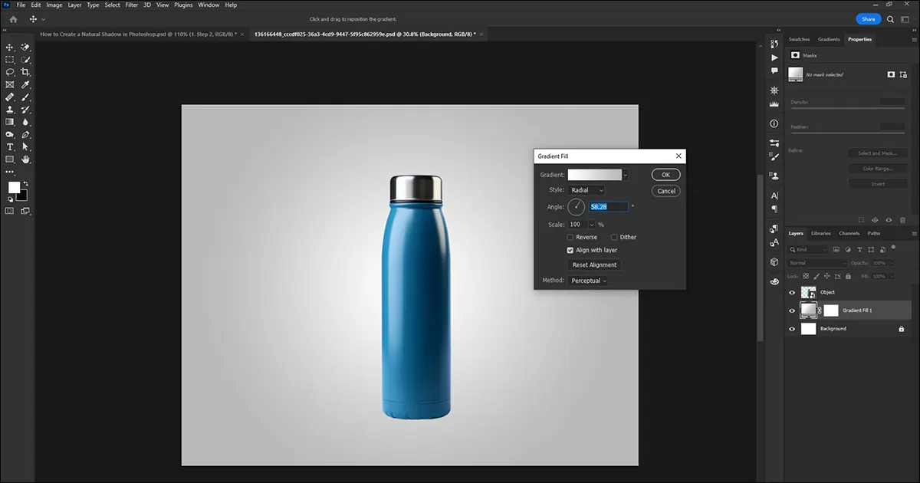Open the File menu
920x483 pixels.
21,5
